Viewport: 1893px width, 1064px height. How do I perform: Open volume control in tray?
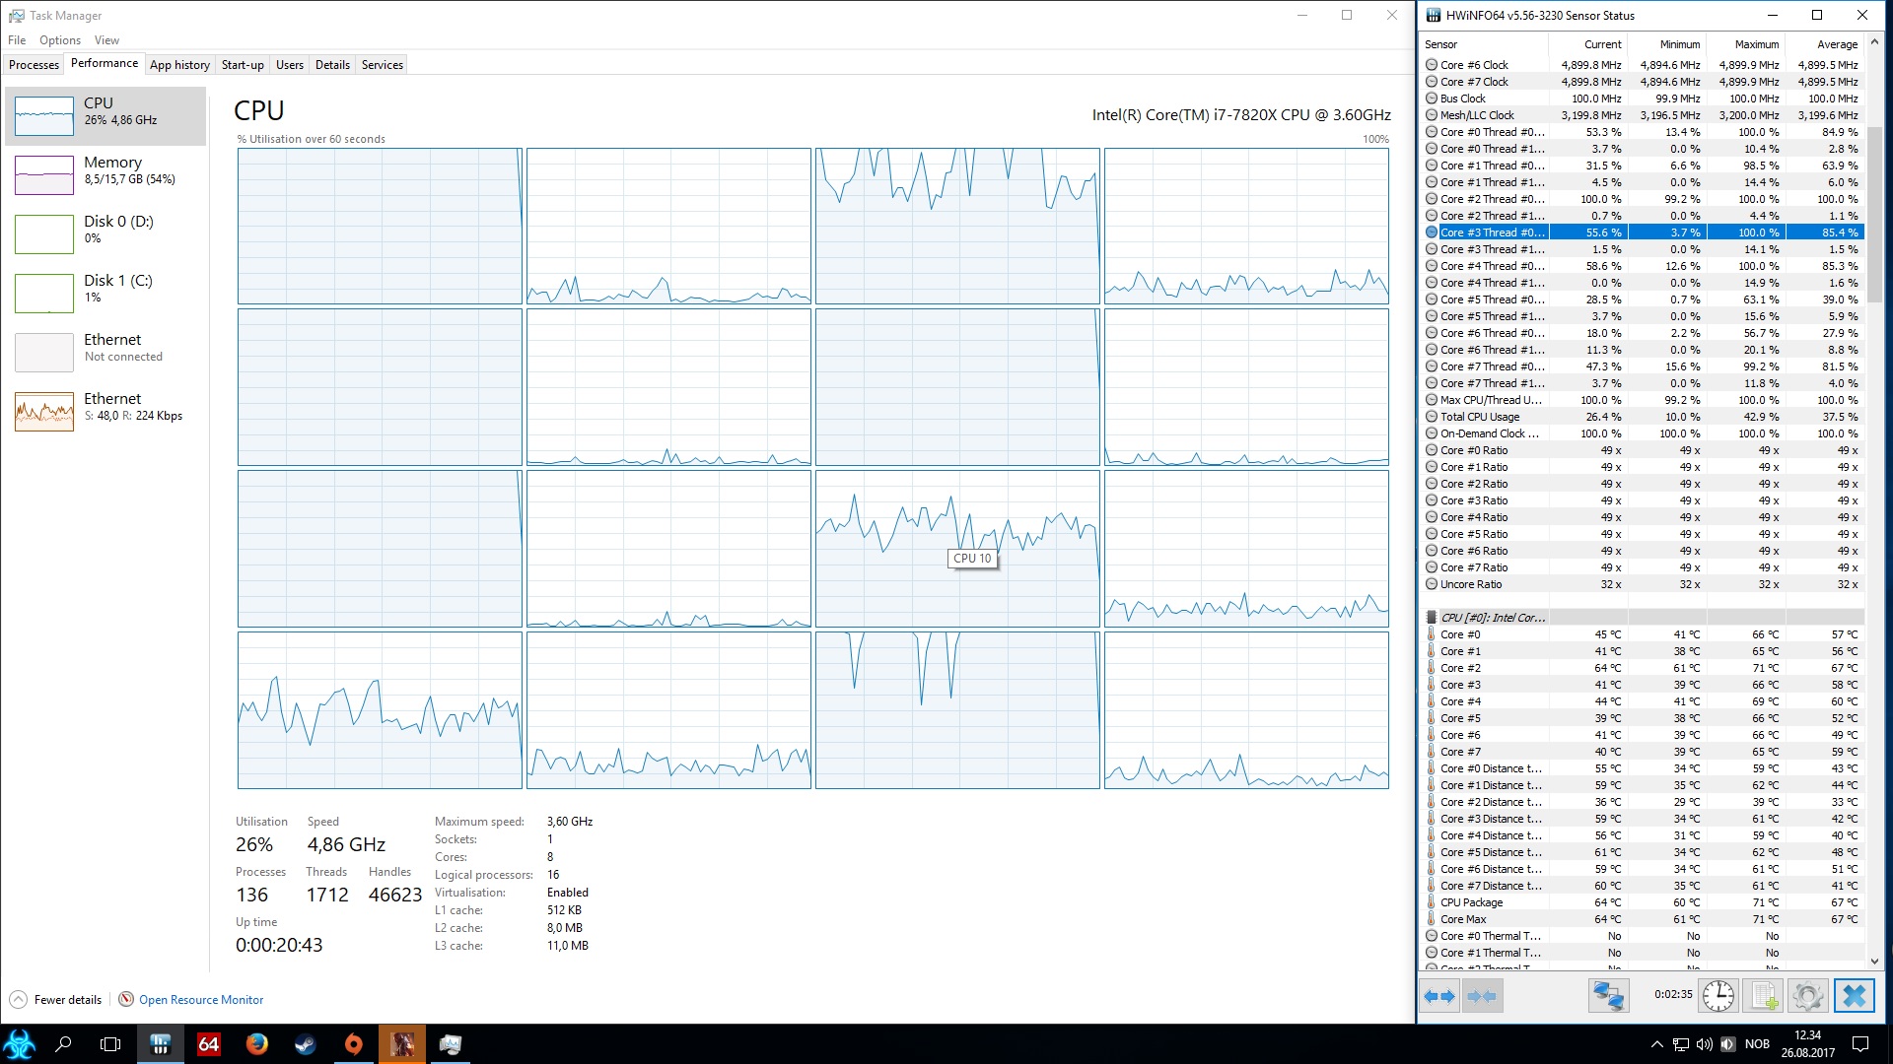coord(1705,1044)
